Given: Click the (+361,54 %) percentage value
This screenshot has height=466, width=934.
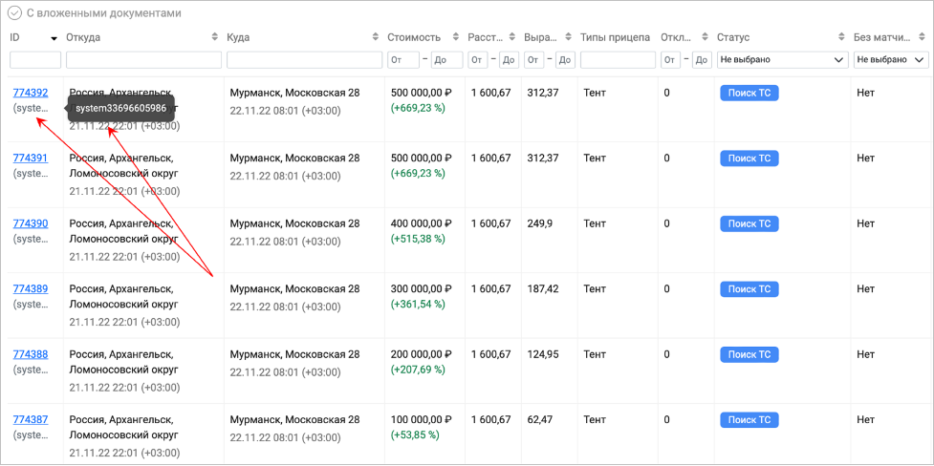Looking at the screenshot, I should [x=418, y=304].
